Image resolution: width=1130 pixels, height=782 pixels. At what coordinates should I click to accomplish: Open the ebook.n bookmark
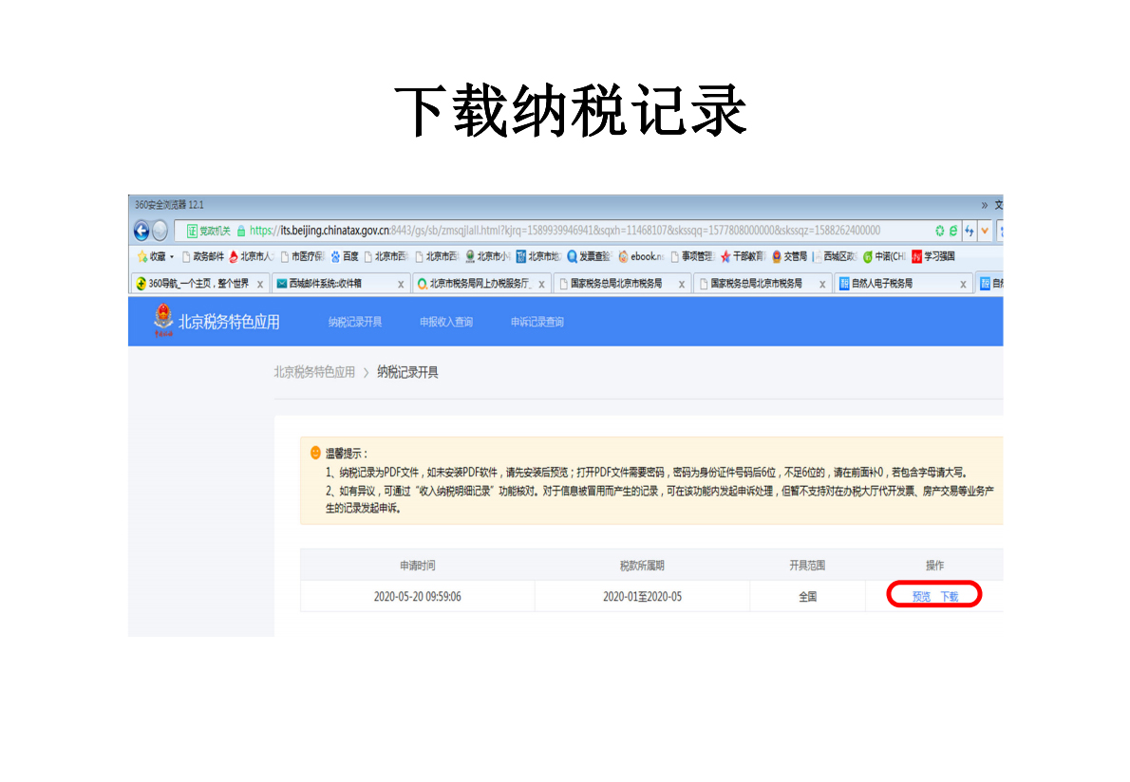pyautogui.click(x=641, y=256)
